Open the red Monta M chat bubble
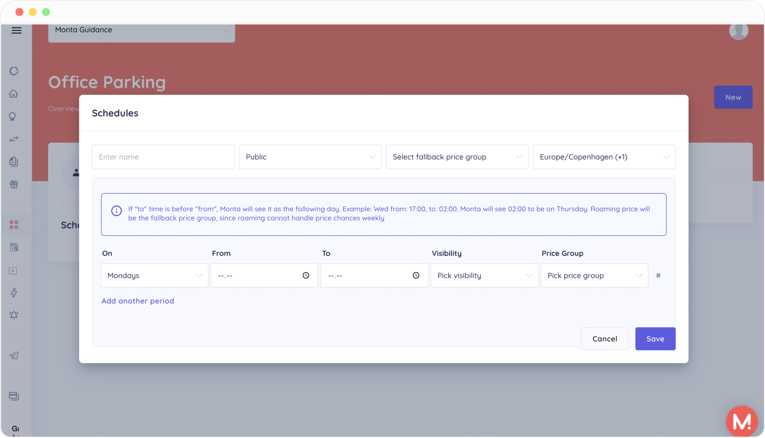765x438 pixels. pos(742,421)
